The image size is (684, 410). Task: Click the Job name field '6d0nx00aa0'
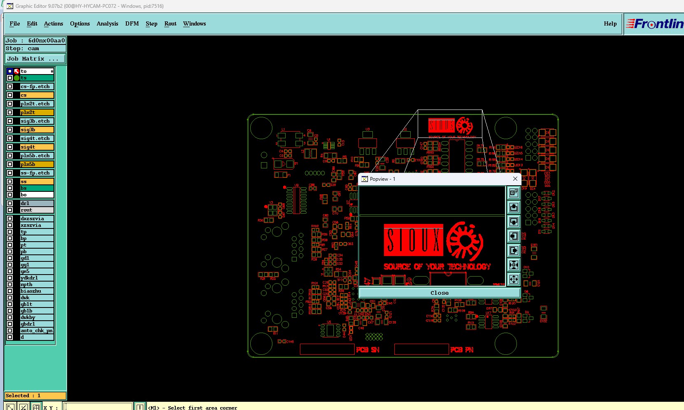pos(35,40)
